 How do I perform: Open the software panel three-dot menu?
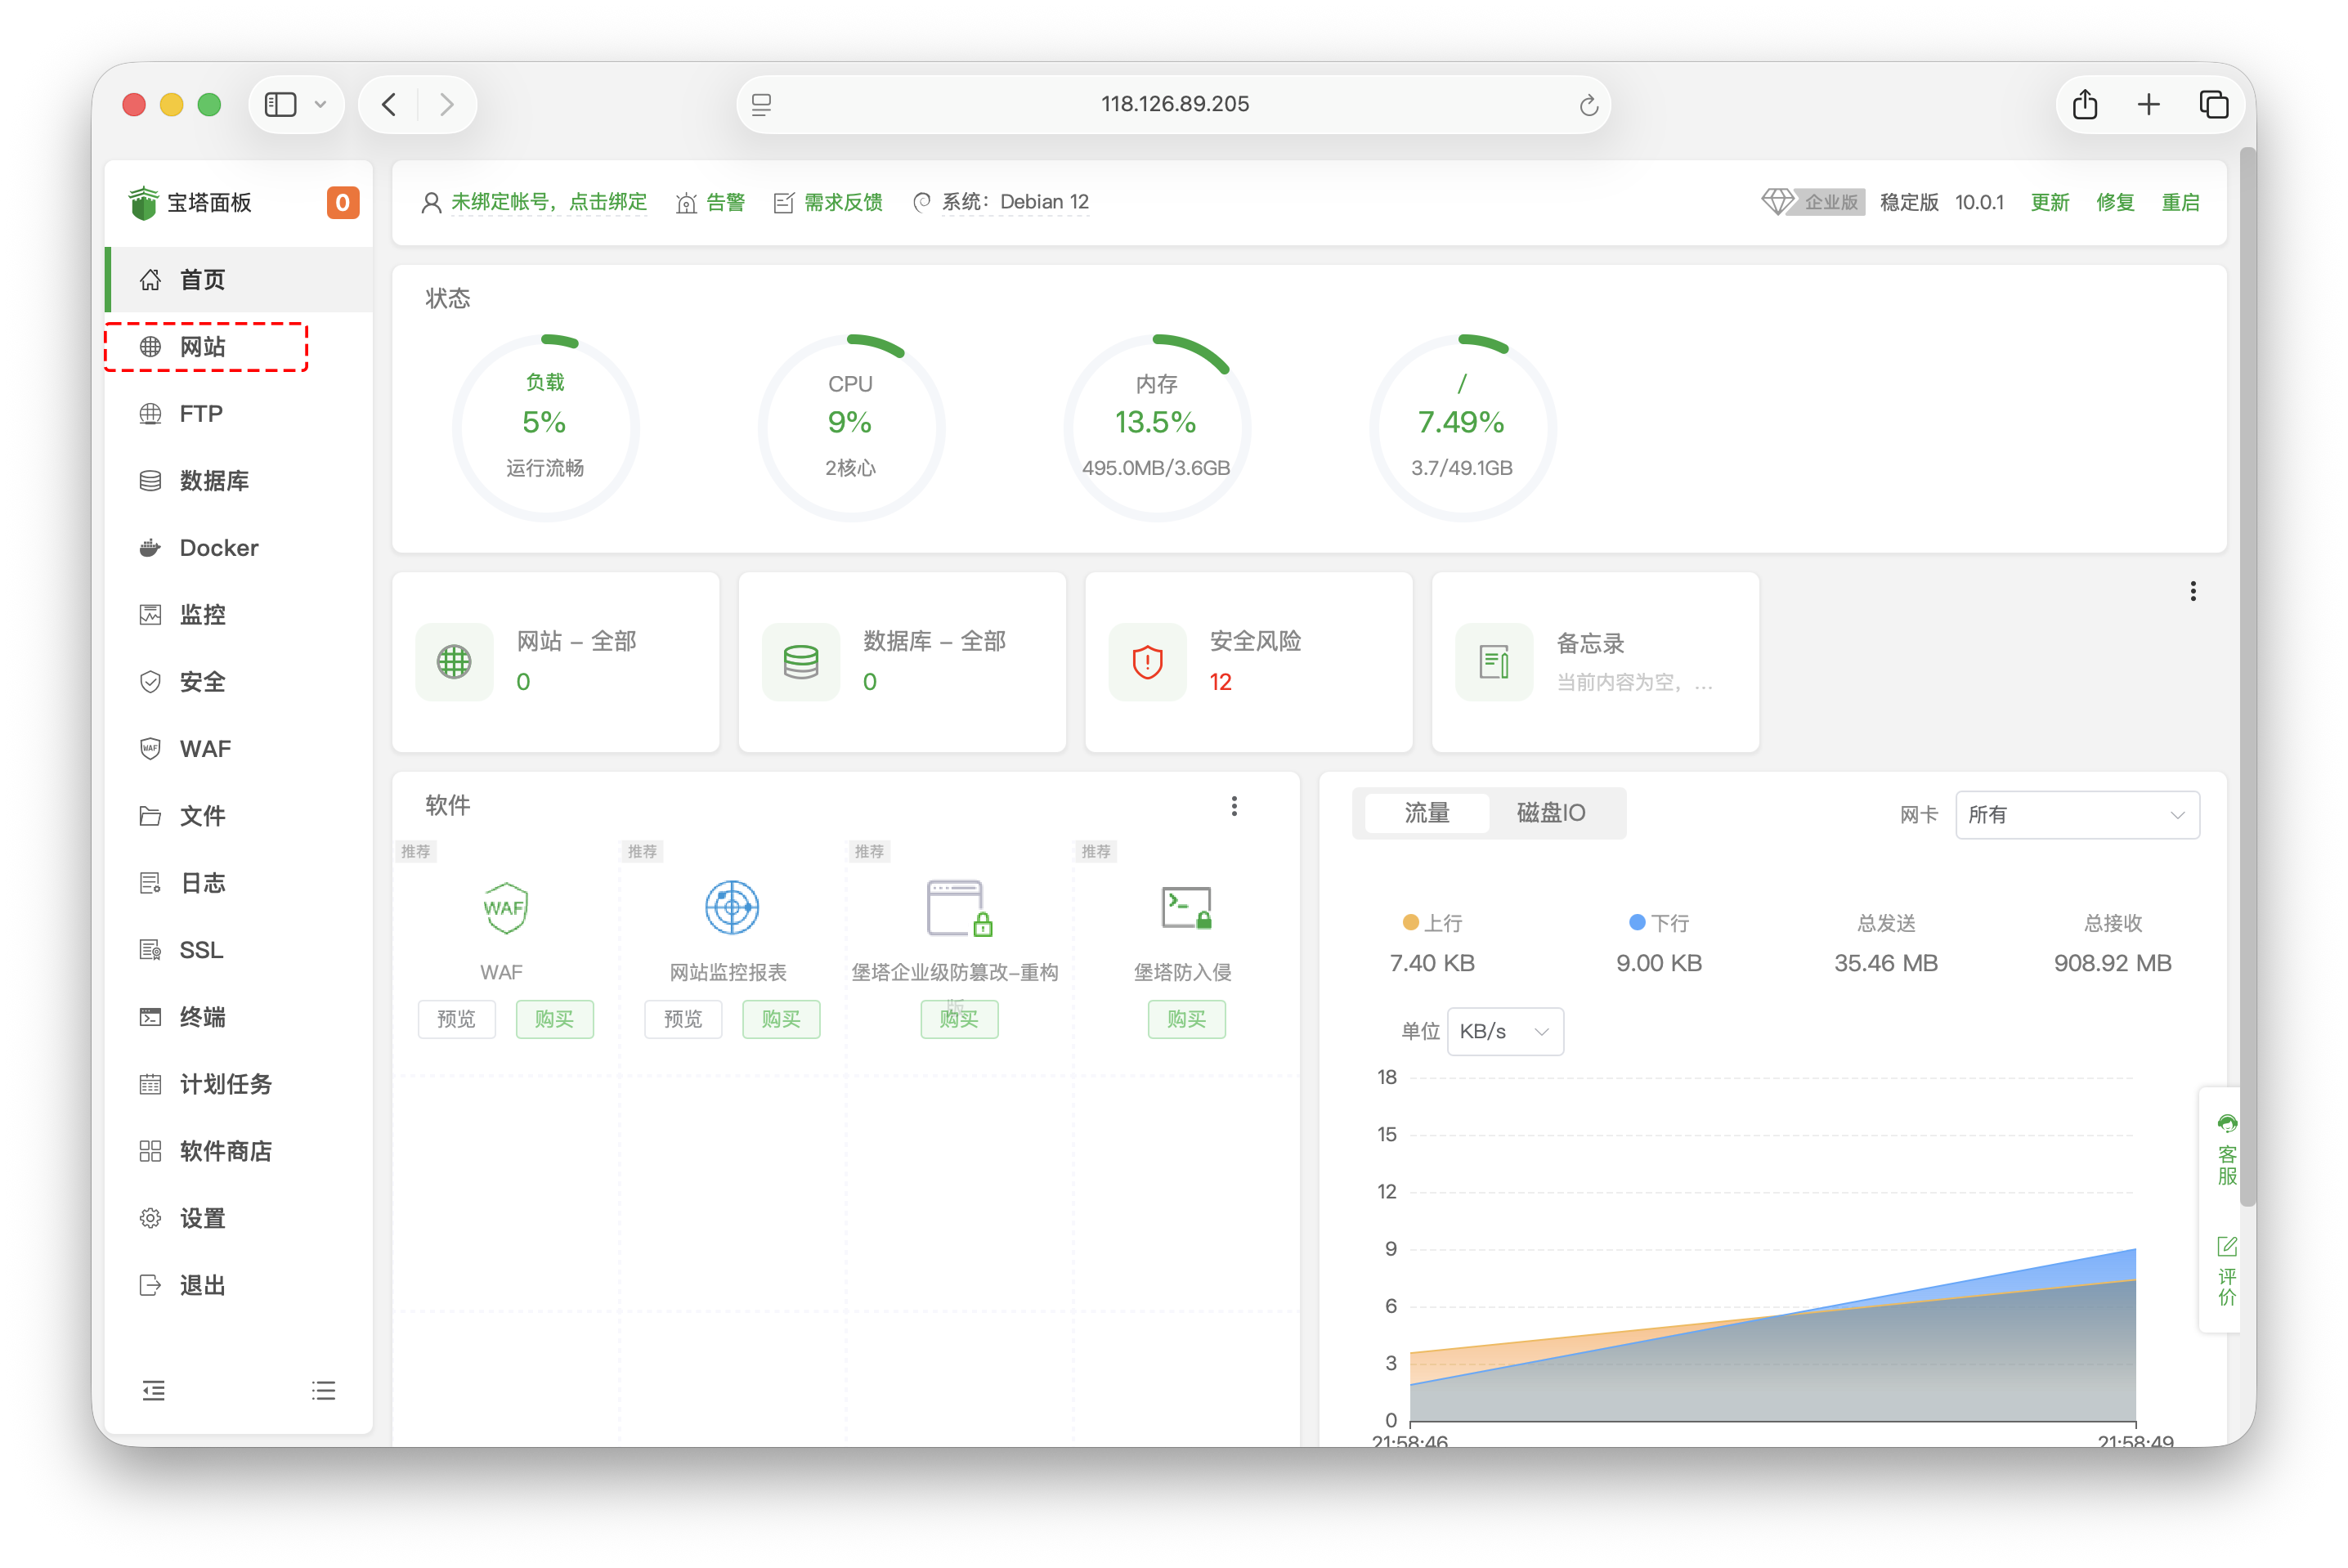tap(1234, 806)
